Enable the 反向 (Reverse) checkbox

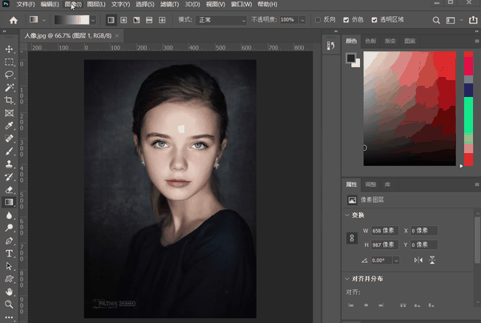coord(318,19)
